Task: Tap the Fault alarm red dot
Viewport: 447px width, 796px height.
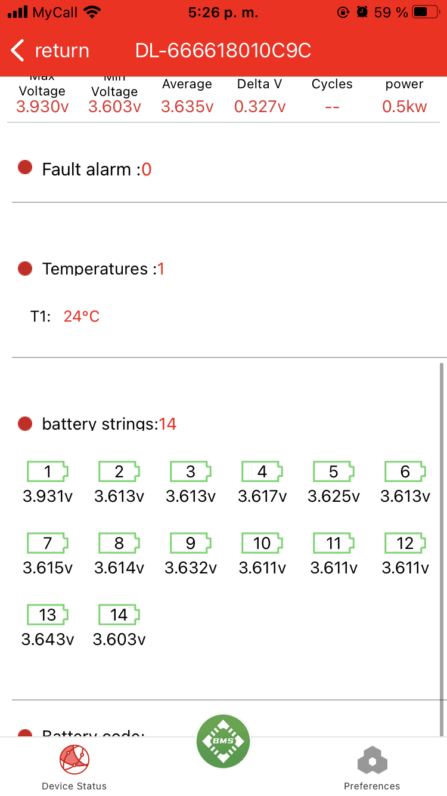Action: [x=25, y=168]
